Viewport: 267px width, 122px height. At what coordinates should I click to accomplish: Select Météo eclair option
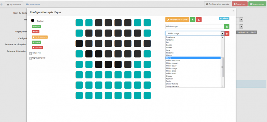coord(193,66)
